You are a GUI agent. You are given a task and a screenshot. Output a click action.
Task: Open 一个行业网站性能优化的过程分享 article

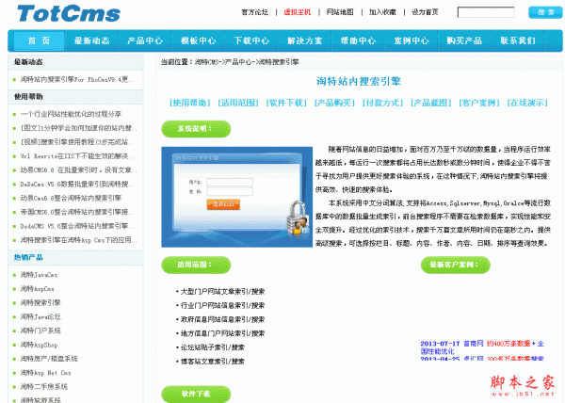[x=71, y=114]
